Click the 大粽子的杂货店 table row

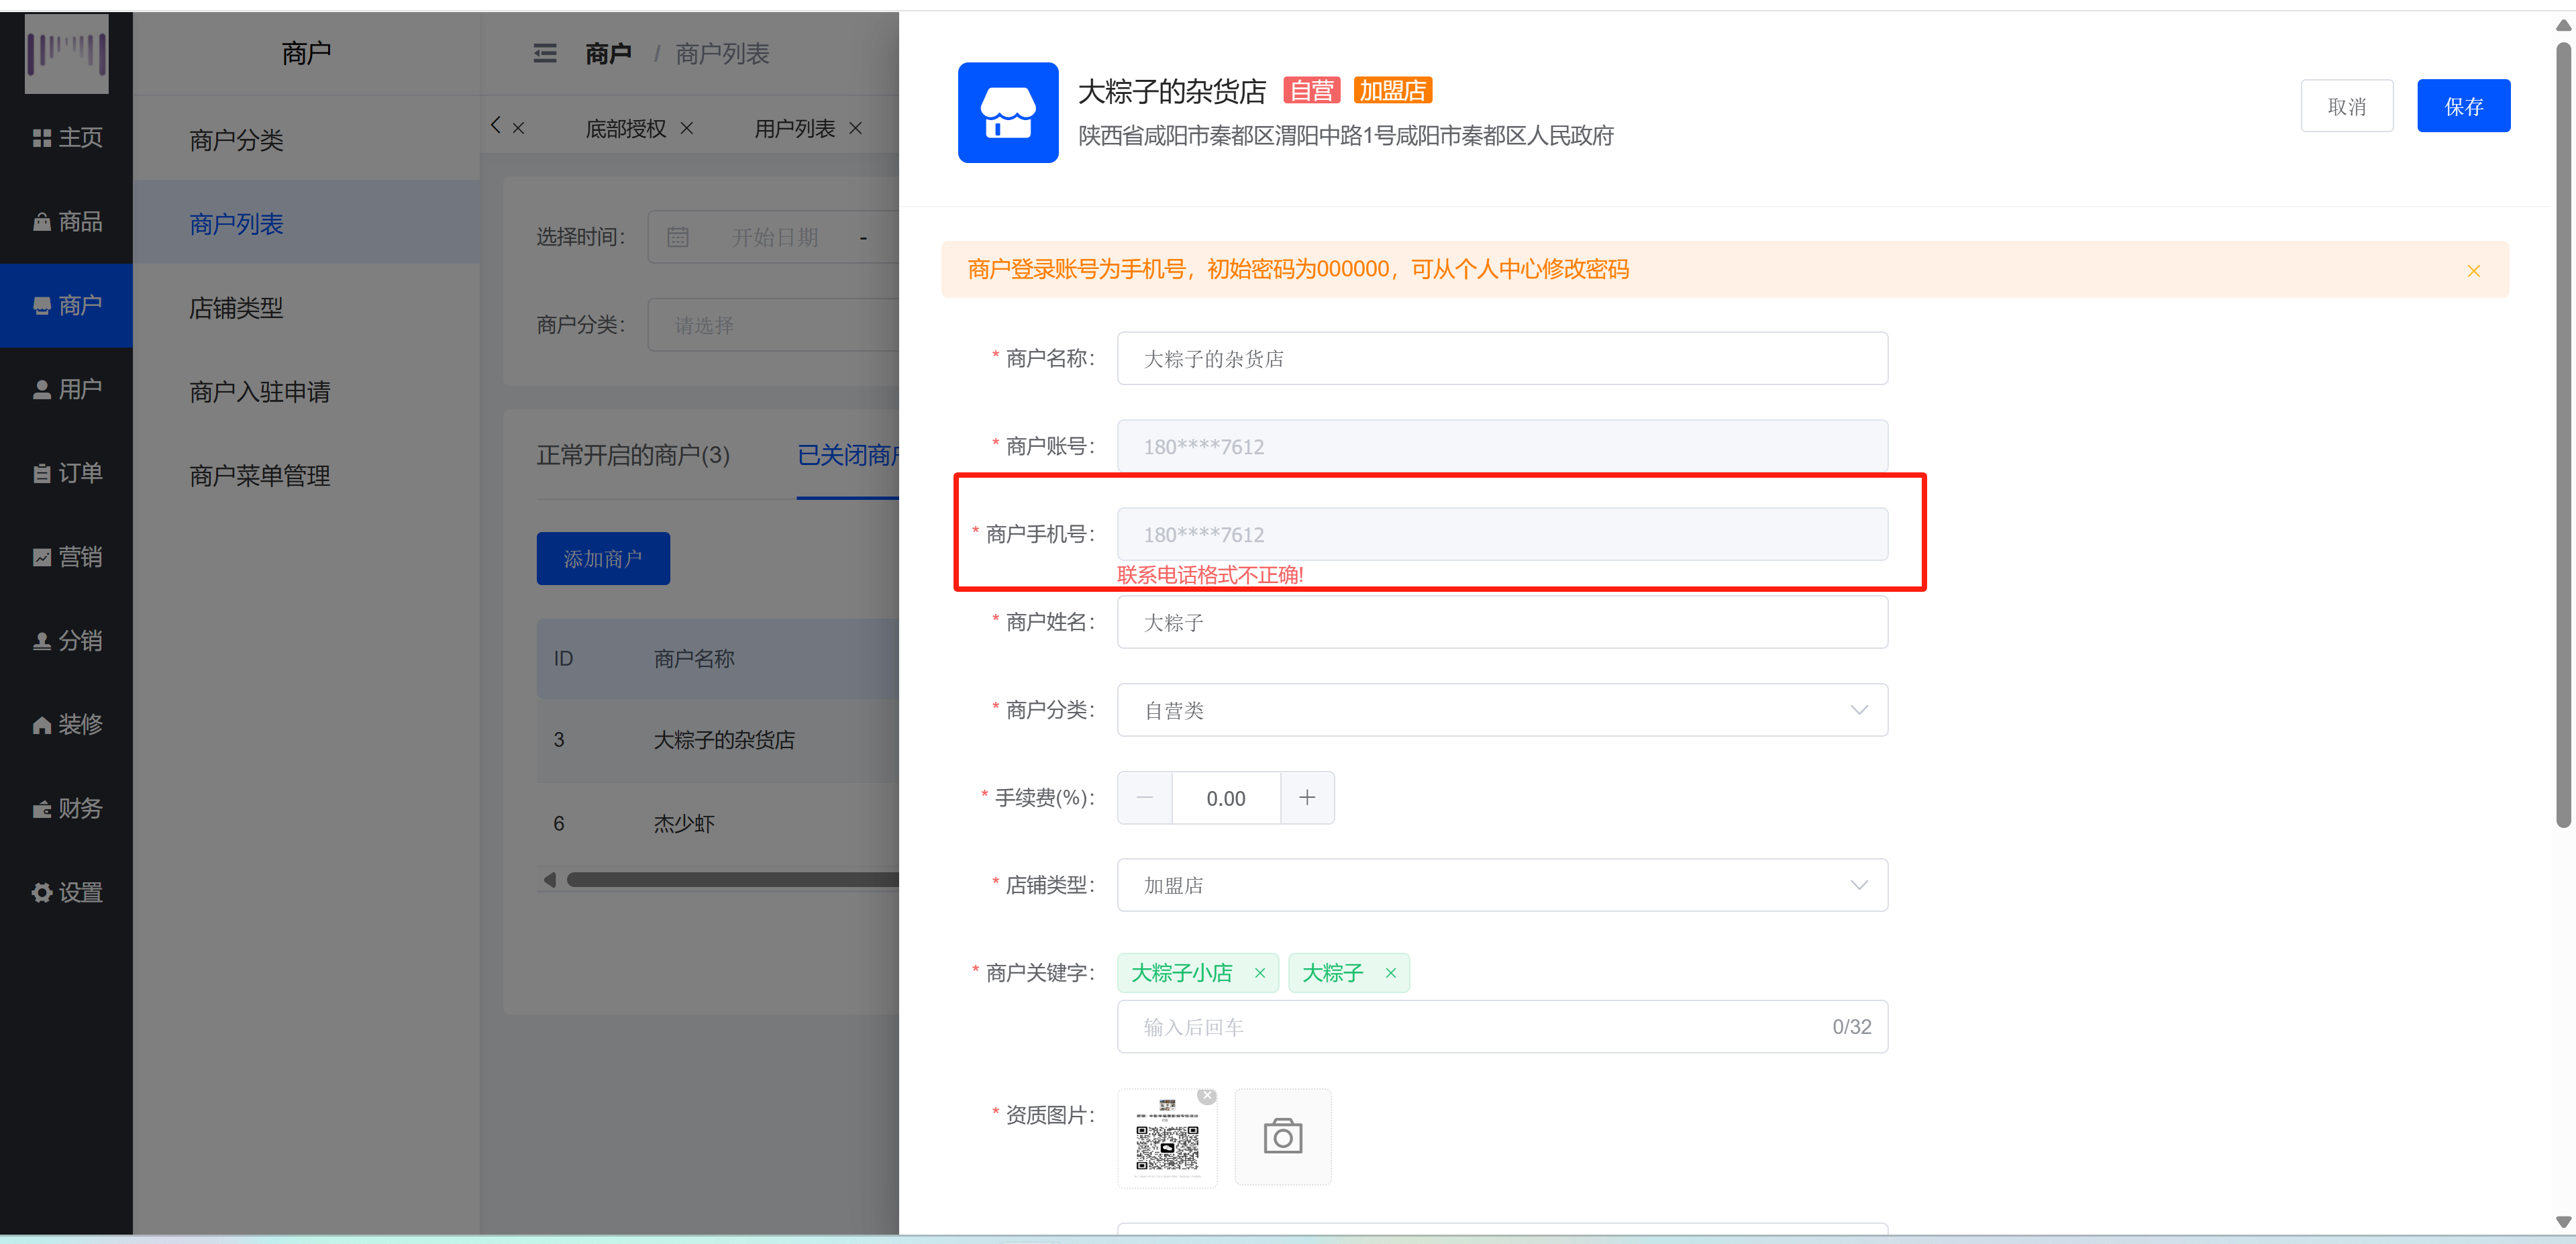[718, 740]
